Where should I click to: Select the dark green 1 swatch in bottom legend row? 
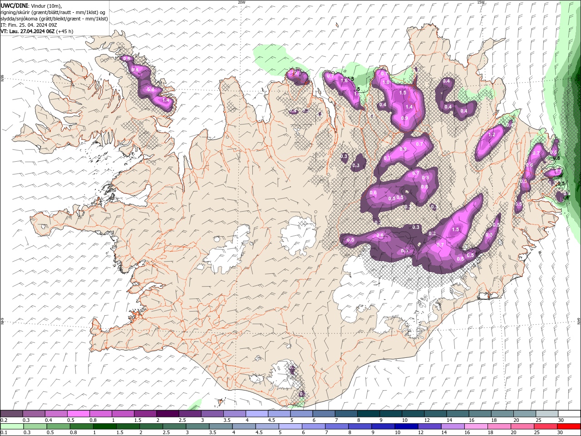click(x=104, y=426)
